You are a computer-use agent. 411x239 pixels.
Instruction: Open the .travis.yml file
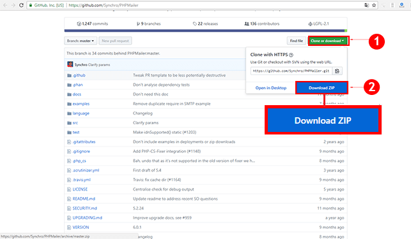click(82, 180)
